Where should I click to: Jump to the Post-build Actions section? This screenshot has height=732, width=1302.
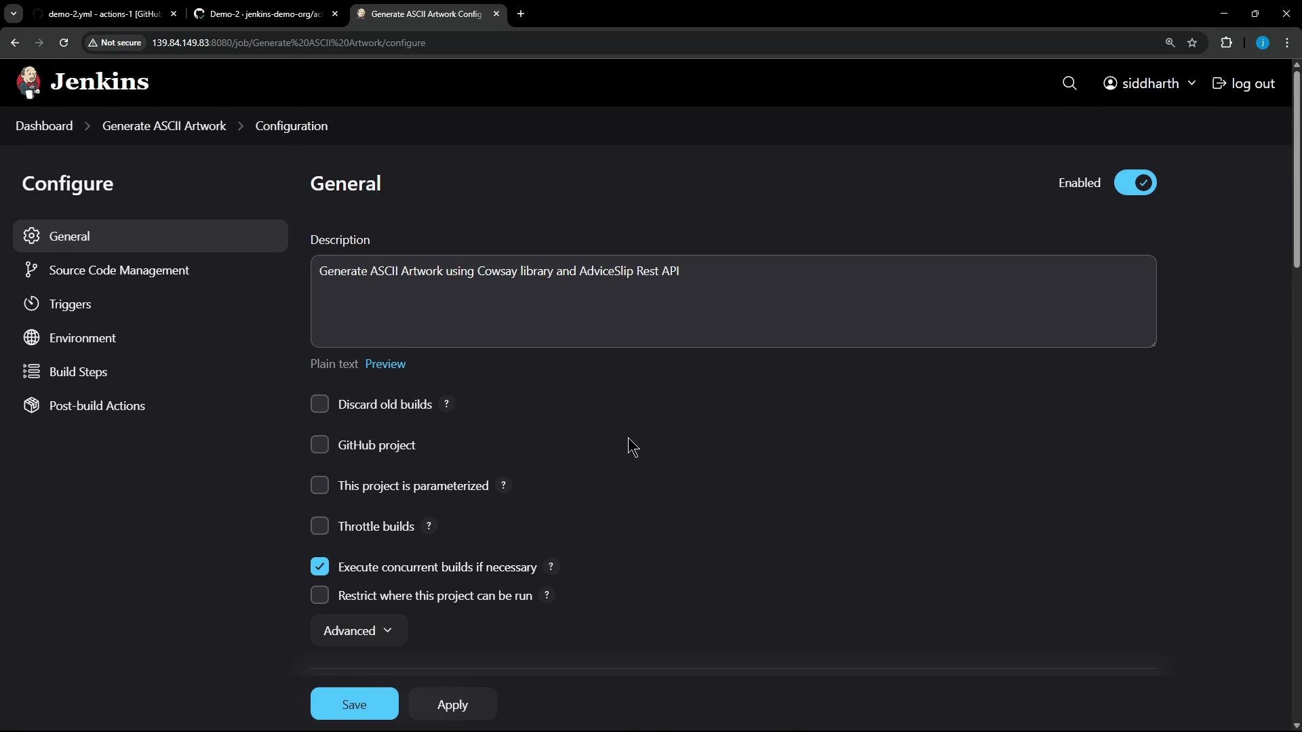point(151,406)
